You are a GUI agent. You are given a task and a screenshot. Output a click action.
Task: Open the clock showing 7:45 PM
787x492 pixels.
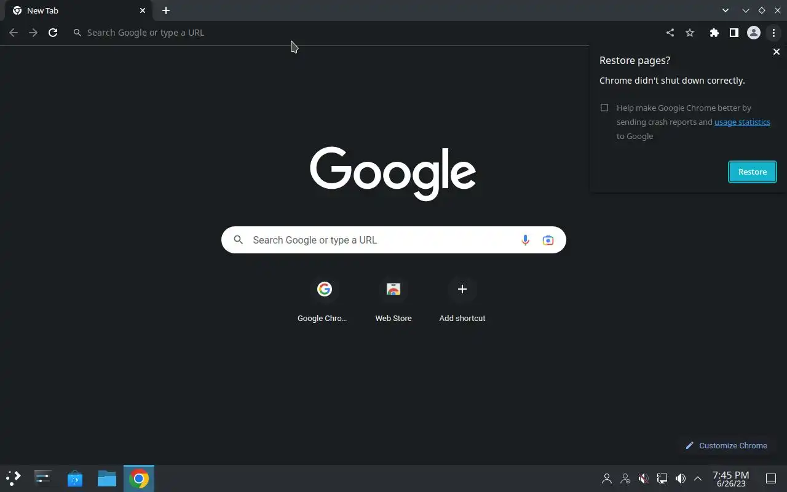pyautogui.click(x=731, y=478)
